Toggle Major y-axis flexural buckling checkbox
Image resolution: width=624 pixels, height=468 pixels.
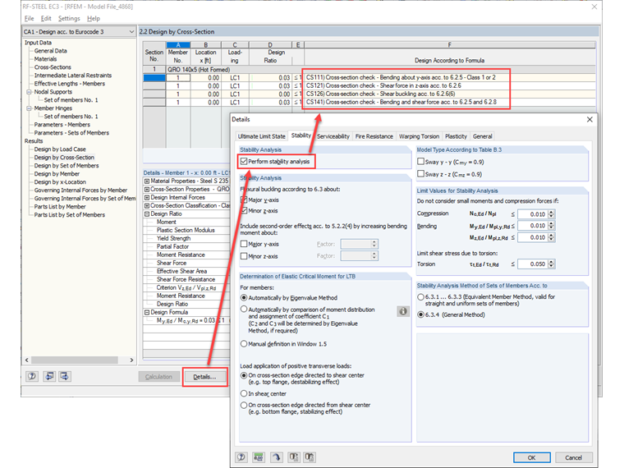click(244, 200)
